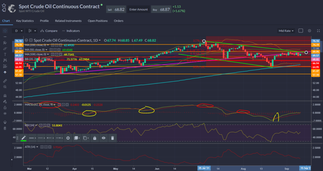323x171 pixels.
Task: Toggle drawing visibility eye in floating toolbar
Action: (x=103, y=138)
